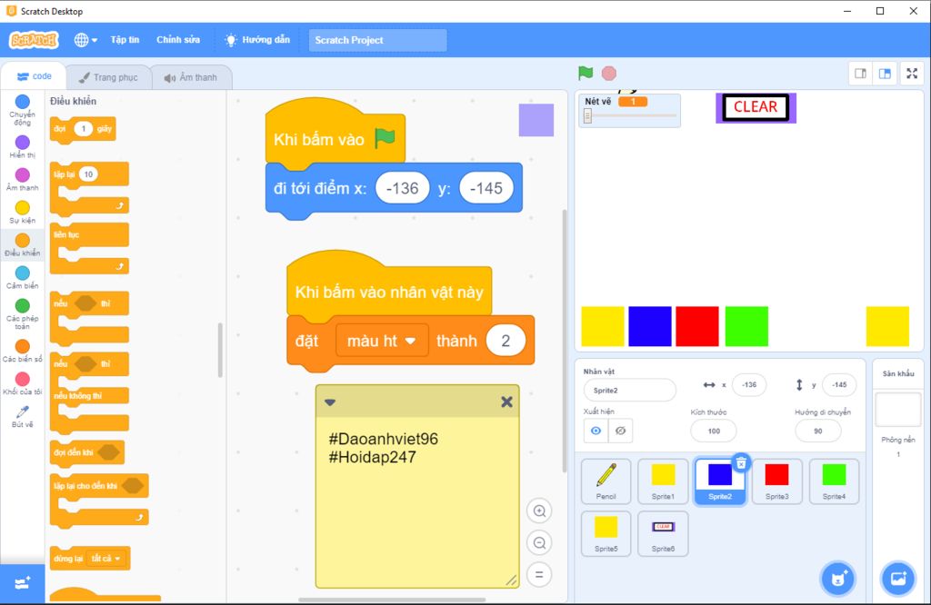This screenshot has width=931, height=605.
Task: Click the liên tục forever block
Action: click(x=89, y=247)
